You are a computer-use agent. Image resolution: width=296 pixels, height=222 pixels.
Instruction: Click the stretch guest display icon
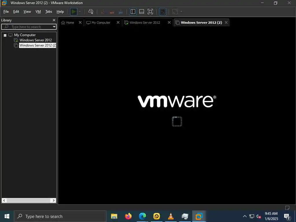175,12
